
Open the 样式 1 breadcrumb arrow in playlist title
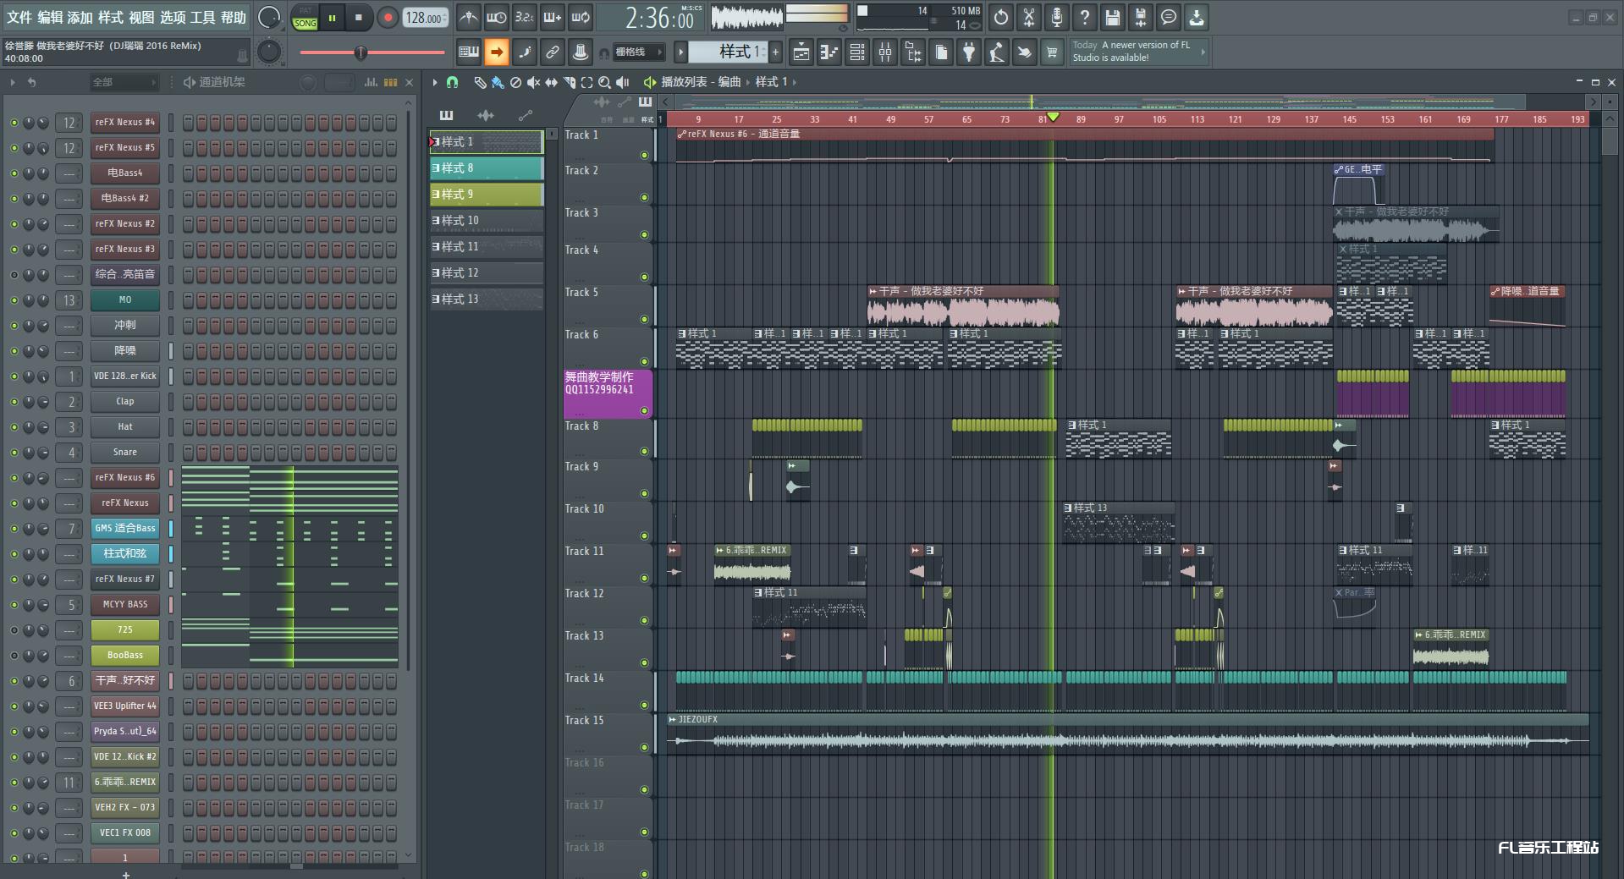pyautogui.click(x=794, y=82)
